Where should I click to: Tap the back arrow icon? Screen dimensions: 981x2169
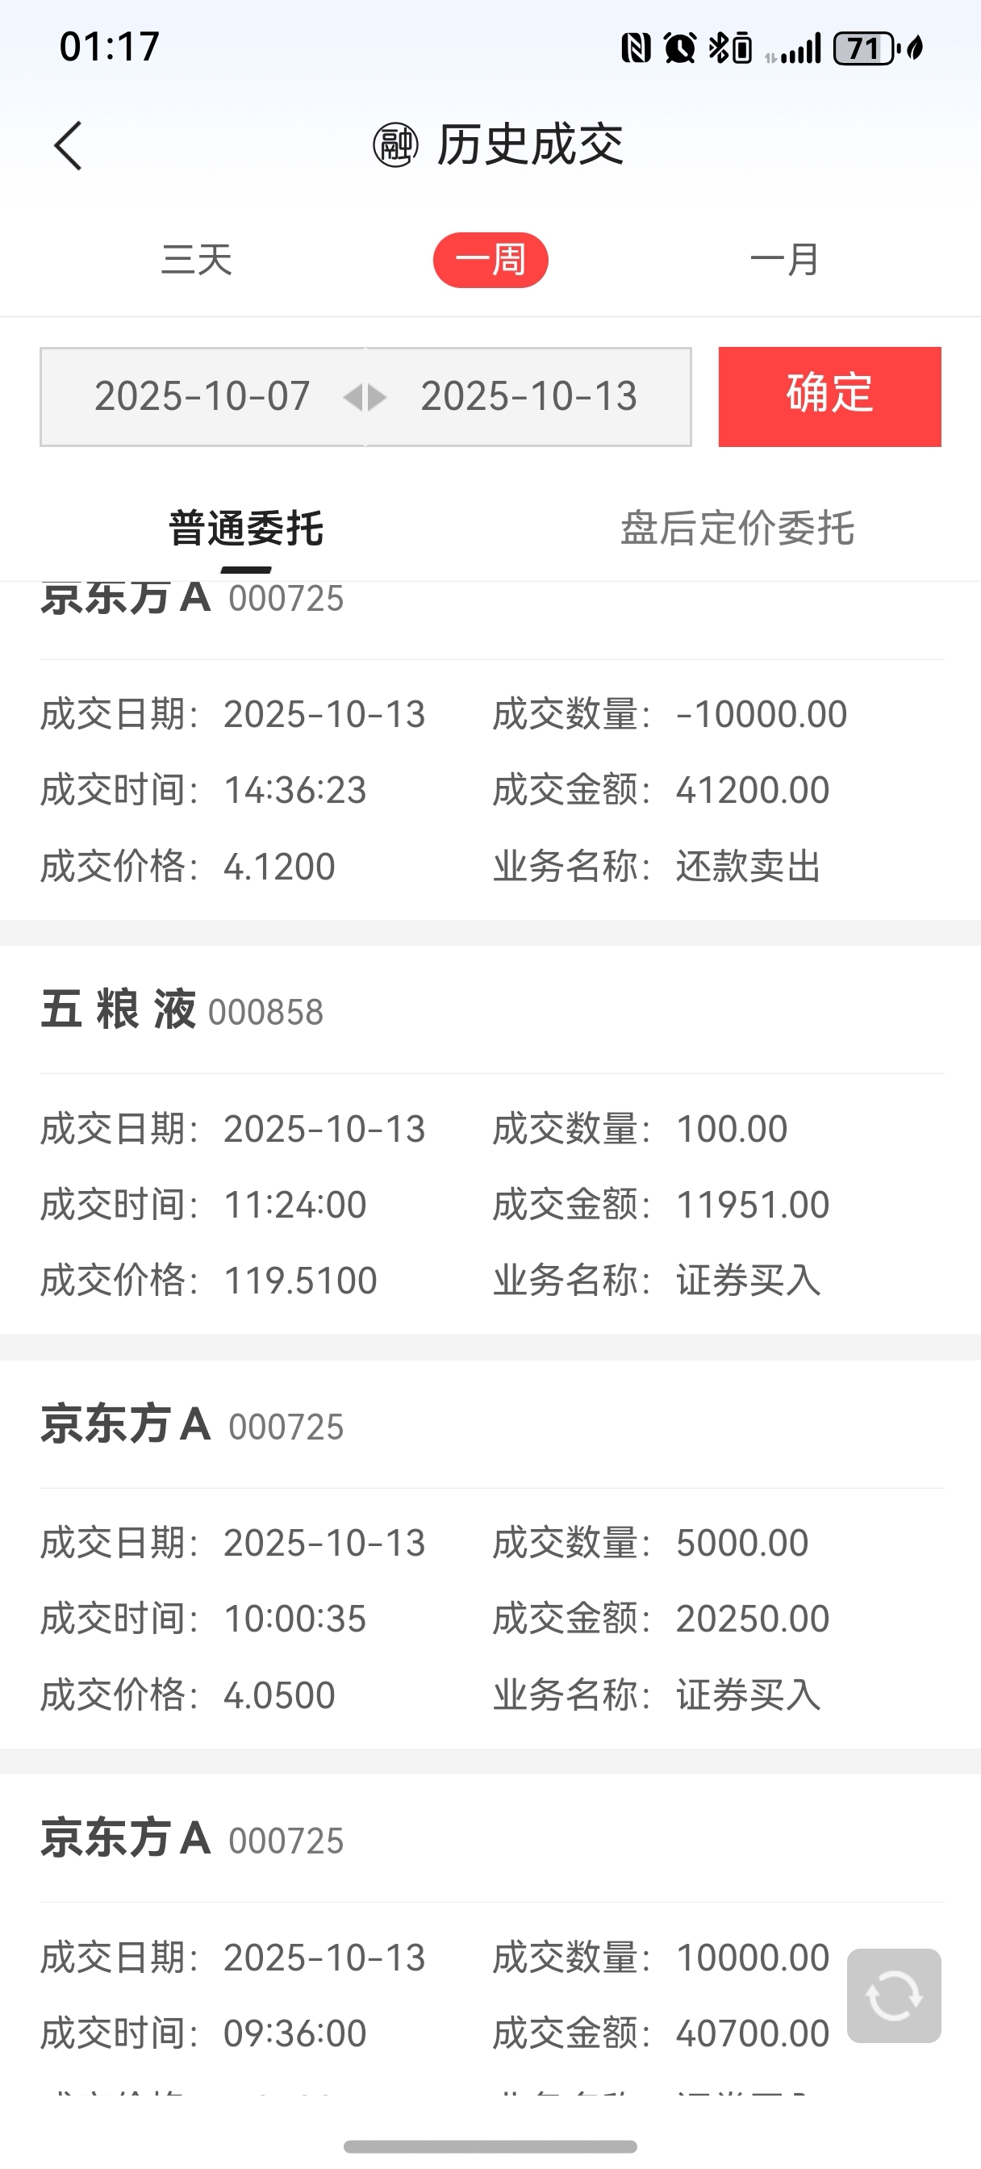click(69, 146)
